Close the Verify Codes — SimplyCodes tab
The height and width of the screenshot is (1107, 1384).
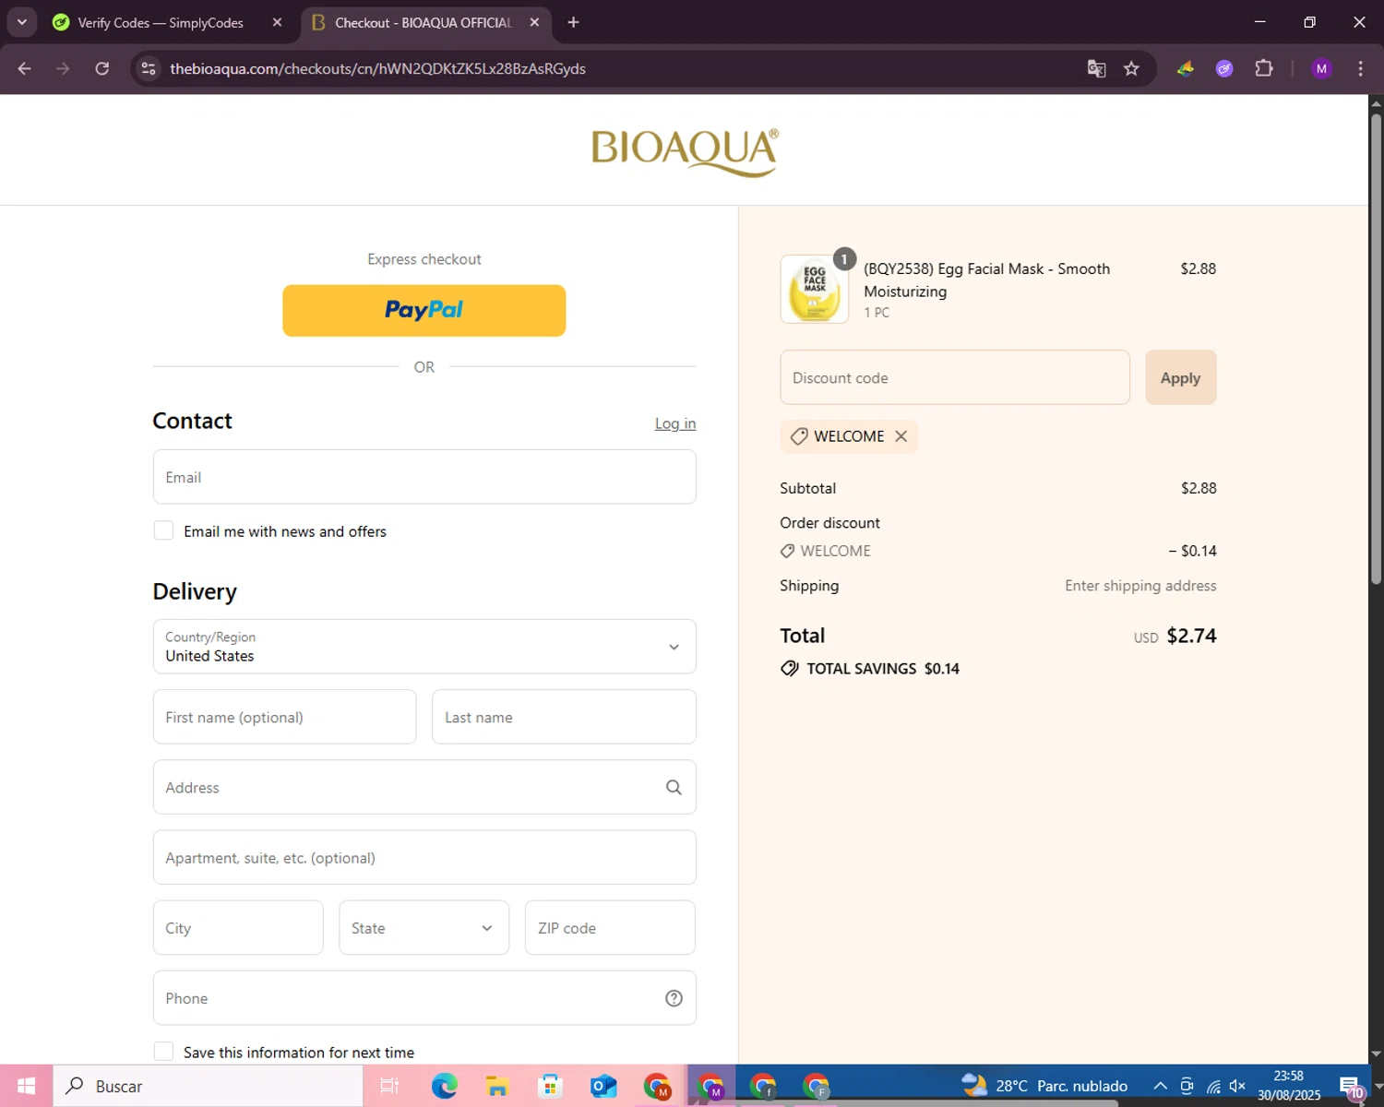point(277,22)
